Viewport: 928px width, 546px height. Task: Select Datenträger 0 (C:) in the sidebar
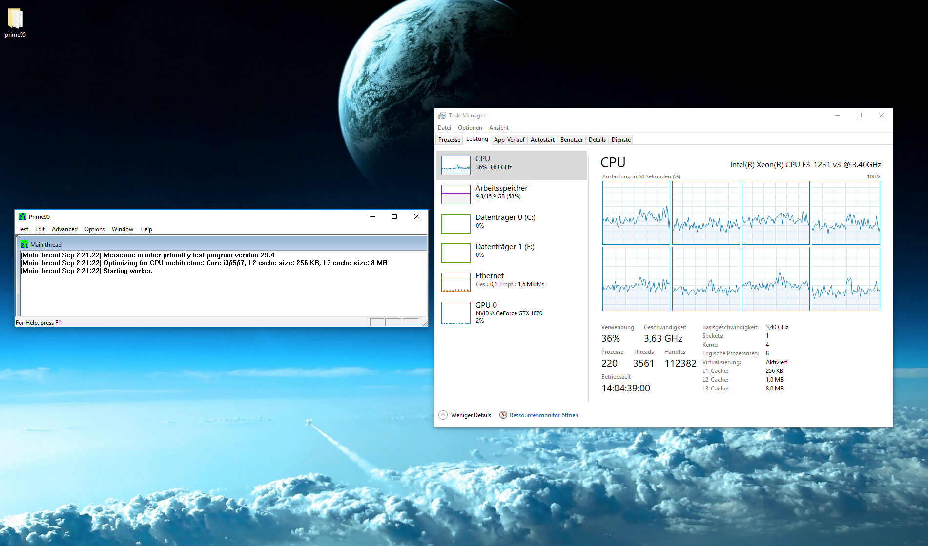pos(511,224)
